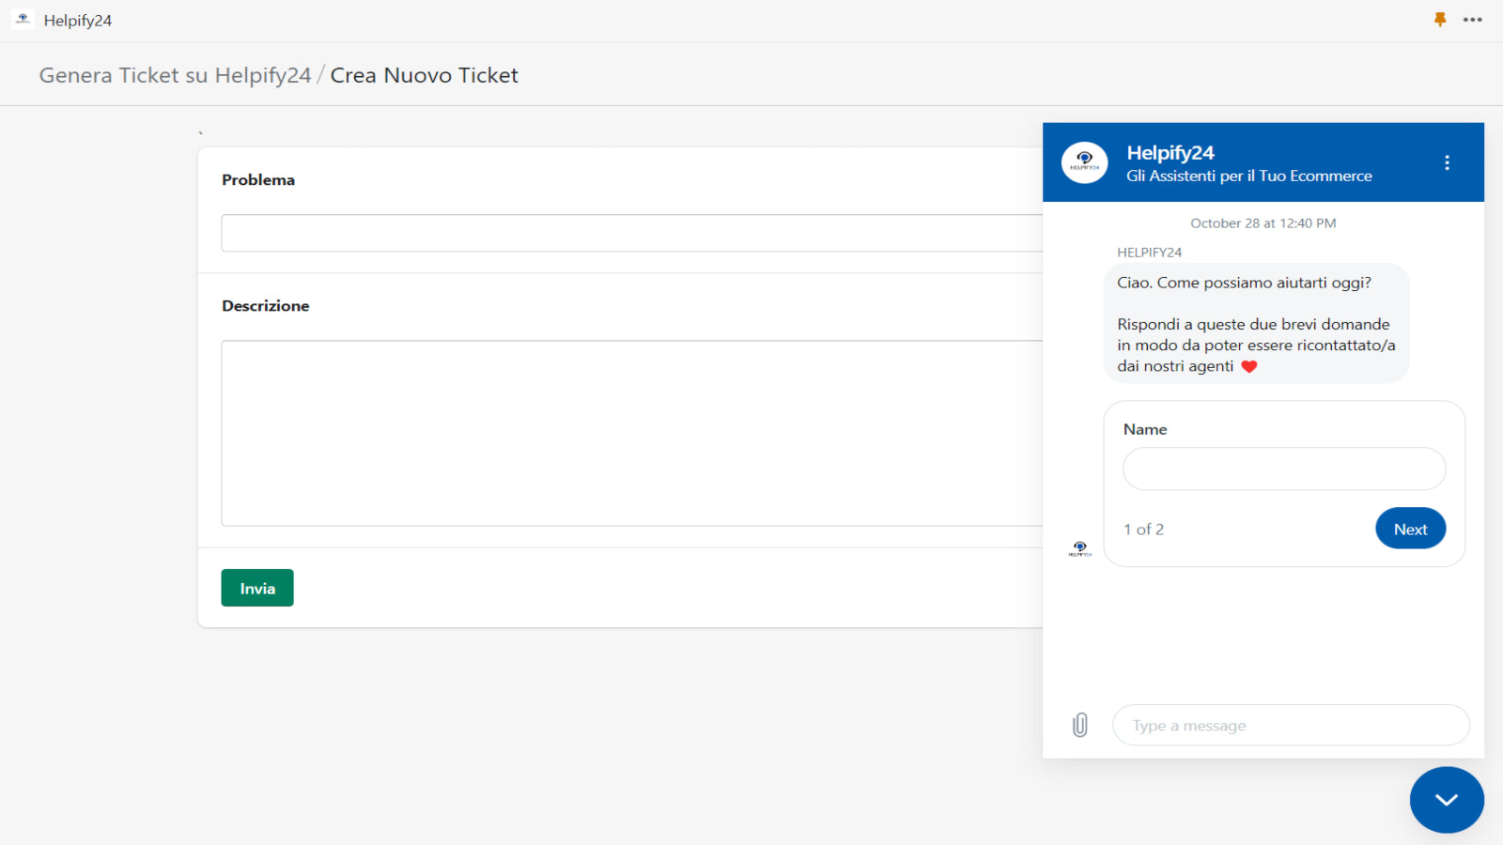Collapse the chat with the round chevron button
The width and height of the screenshot is (1503, 845).
[x=1447, y=800]
